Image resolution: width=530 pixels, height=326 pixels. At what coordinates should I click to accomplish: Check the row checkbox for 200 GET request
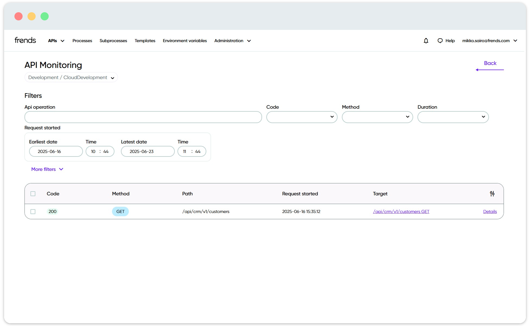33,212
